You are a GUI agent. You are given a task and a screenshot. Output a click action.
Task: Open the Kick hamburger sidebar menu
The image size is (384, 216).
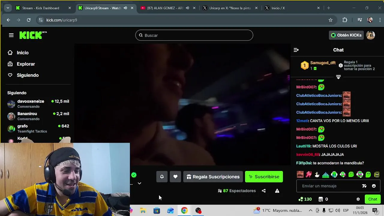coord(11,35)
